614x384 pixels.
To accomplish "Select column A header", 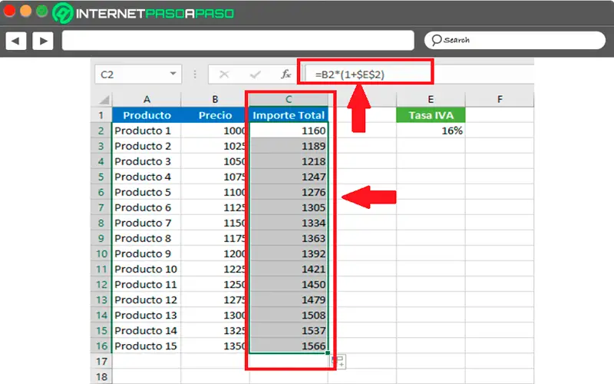I will pos(147,100).
